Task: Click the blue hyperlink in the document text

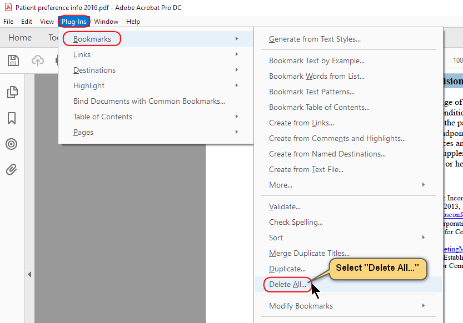Action: pyautogui.click(x=454, y=215)
